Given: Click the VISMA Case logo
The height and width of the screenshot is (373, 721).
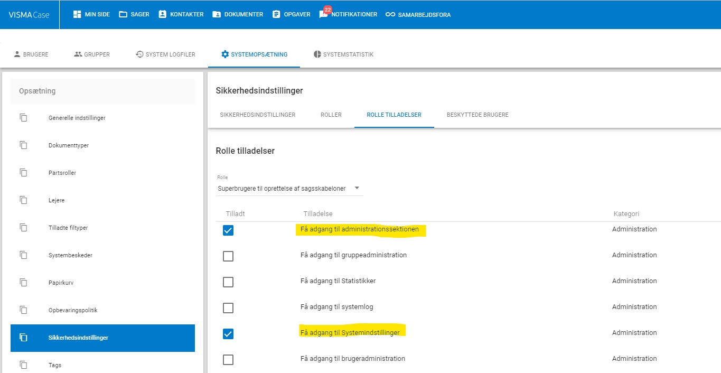Looking at the screenshot, I should pyautogui.click(x=29, y=15).
